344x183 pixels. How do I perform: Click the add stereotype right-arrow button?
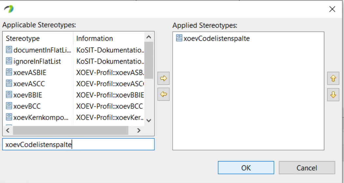163,78
